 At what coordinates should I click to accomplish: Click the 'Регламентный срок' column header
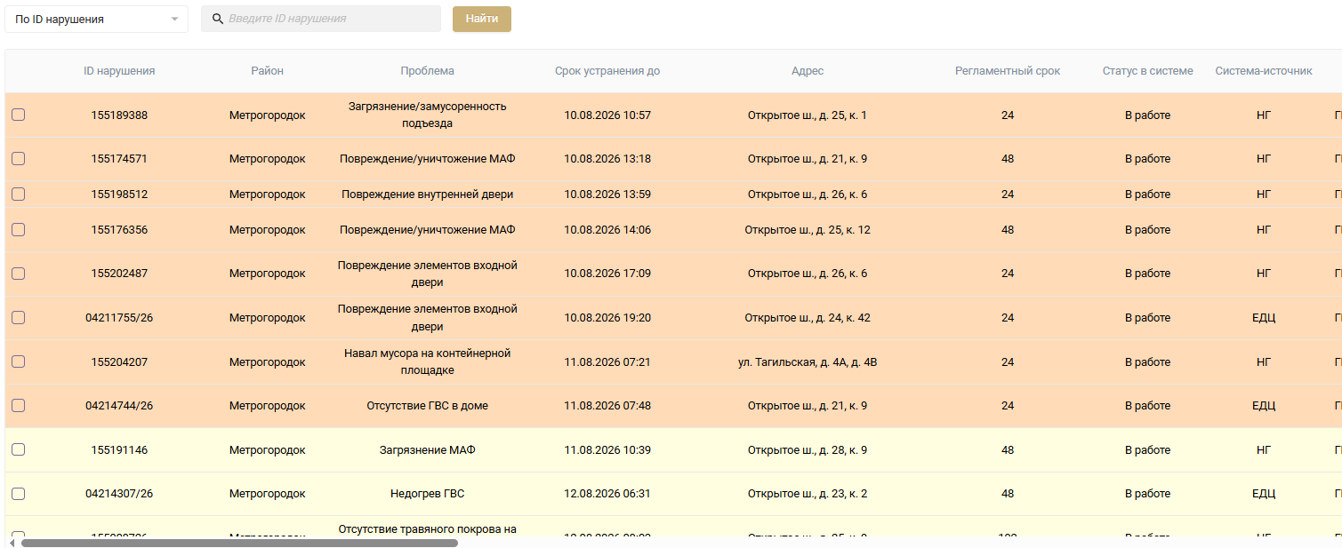click(x=1008, y=71)
